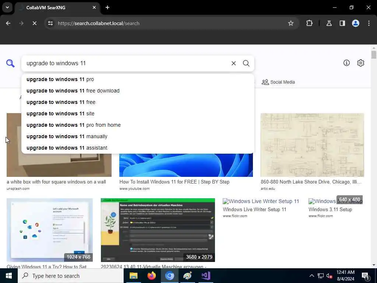Choose suggestion 'upgrade to windows 11 free'
Viewport: 377px width, 283px height.
click(138, 102)
